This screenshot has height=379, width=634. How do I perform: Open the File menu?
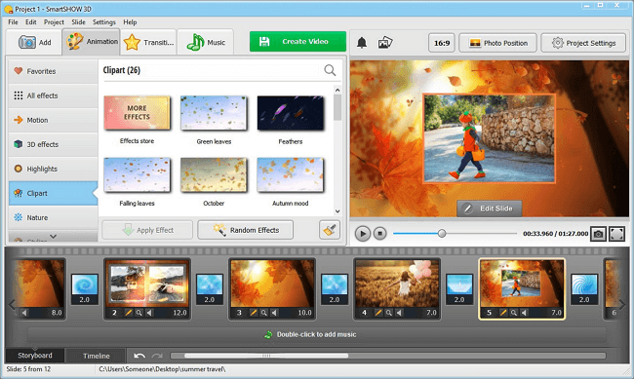coord(13,22)
